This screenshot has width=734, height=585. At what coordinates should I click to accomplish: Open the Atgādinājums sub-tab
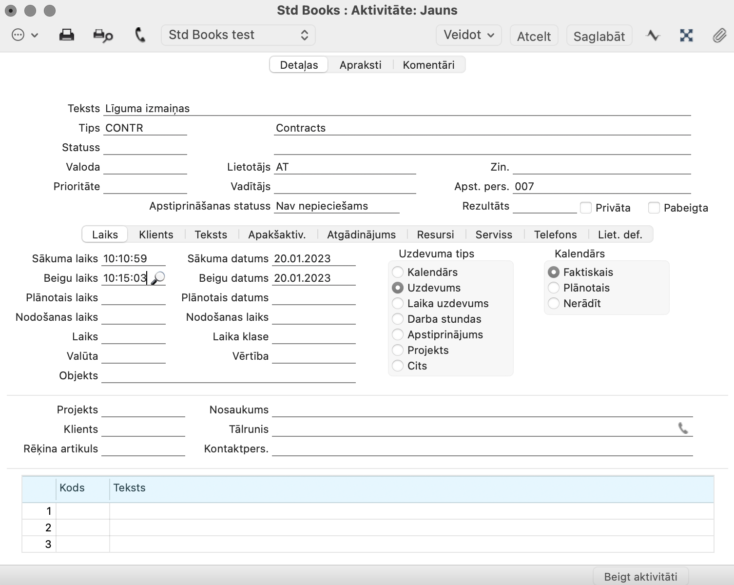coord(362,234)
